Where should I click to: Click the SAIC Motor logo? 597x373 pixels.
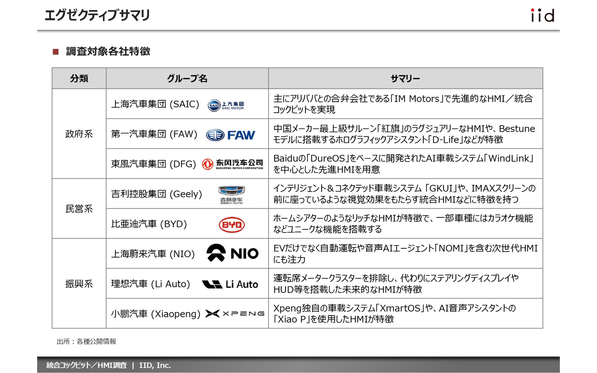click(x=226, y=105)
